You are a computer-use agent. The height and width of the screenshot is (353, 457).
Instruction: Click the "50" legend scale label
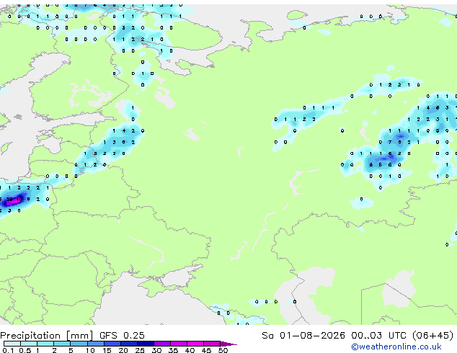tap(223, 350)
